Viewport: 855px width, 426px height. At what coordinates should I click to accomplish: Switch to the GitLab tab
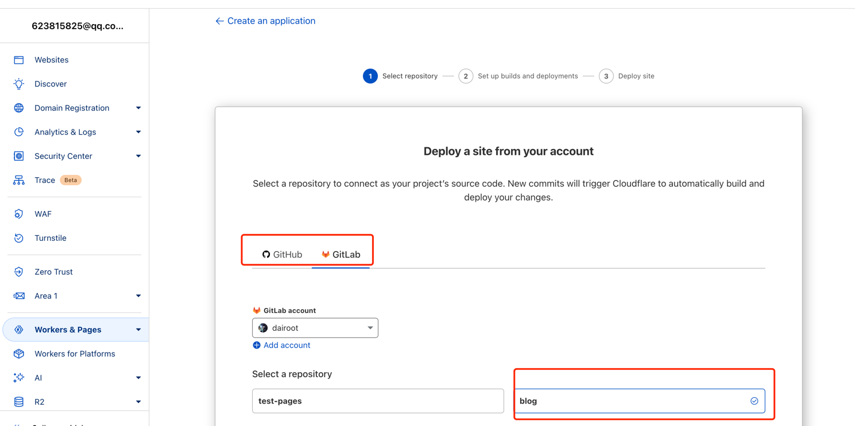(x=341, y=255)
